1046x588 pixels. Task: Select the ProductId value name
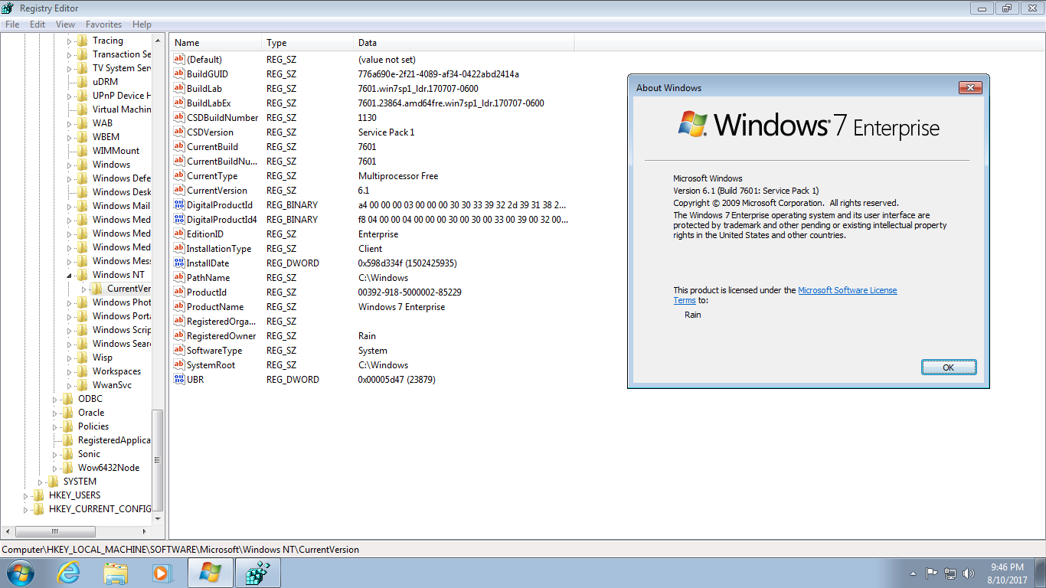click(x=207, y=292)
